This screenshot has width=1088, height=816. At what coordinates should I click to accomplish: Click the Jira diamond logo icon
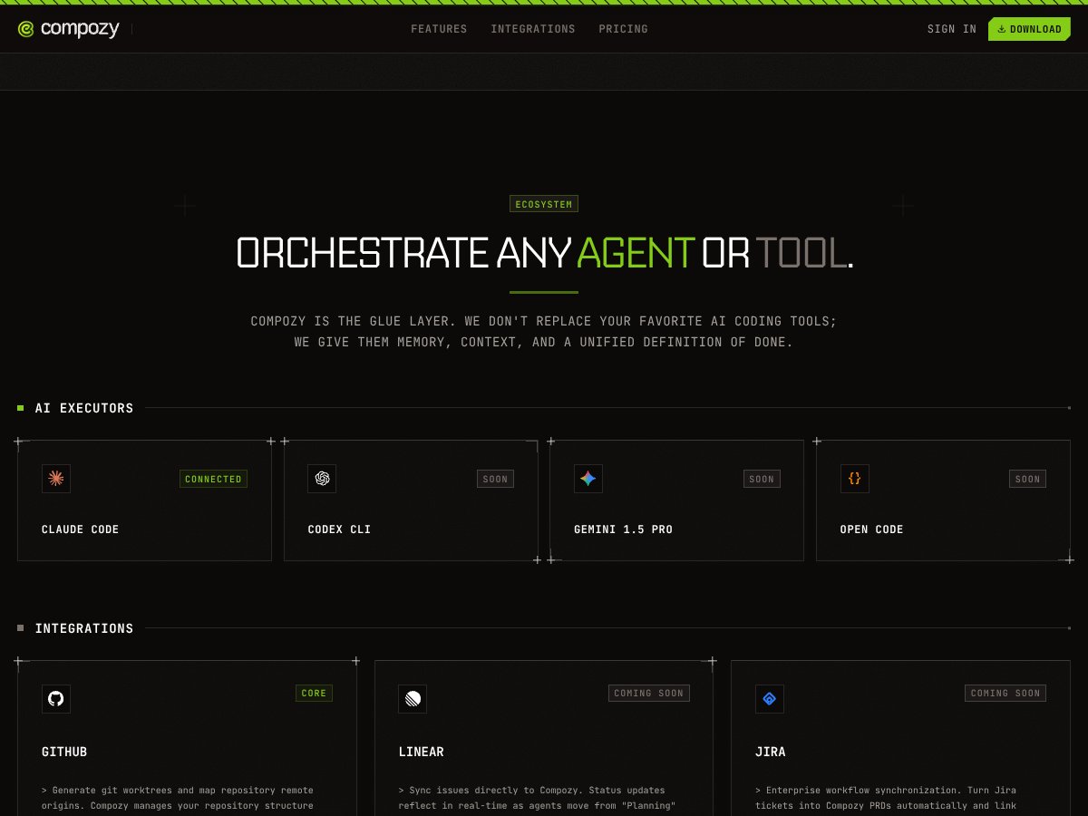point(769,699)
